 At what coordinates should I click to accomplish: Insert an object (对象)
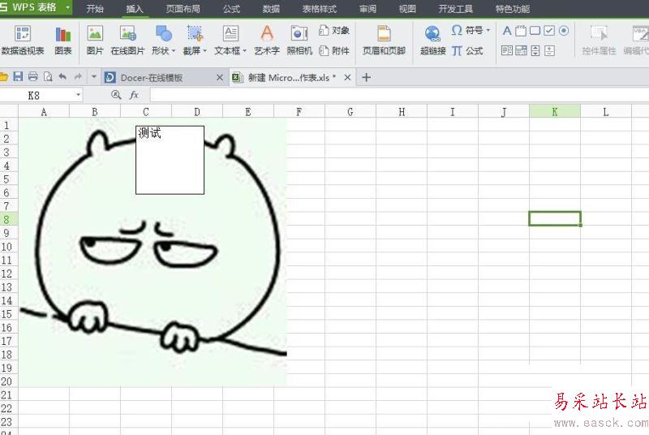coord(334,30)
